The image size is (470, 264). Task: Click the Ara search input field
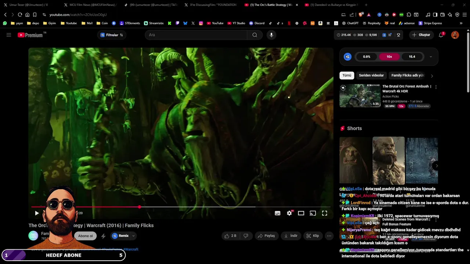coord(196,35)
